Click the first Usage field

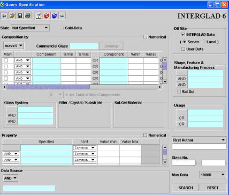205,112
